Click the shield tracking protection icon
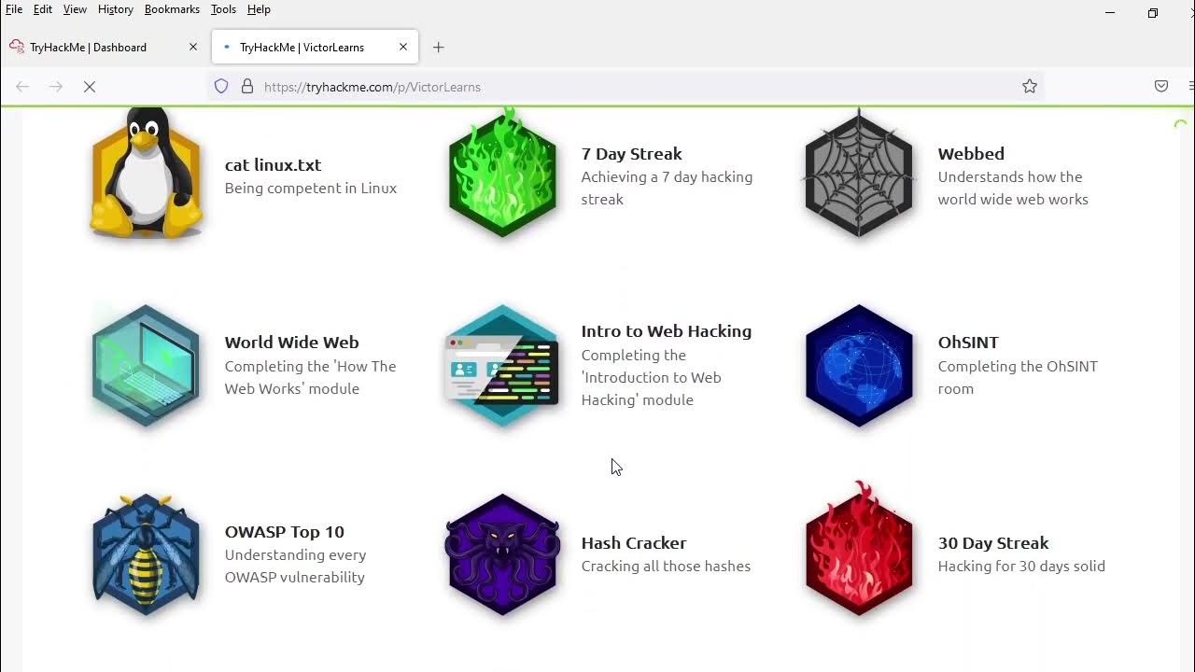1195x672 pixels. [221, 87]
